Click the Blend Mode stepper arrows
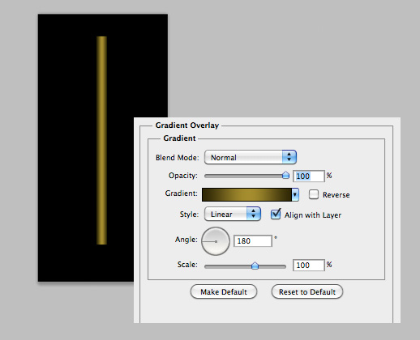Screen dimensions: 420x340 pyautogui.click(x=289, y=157)
